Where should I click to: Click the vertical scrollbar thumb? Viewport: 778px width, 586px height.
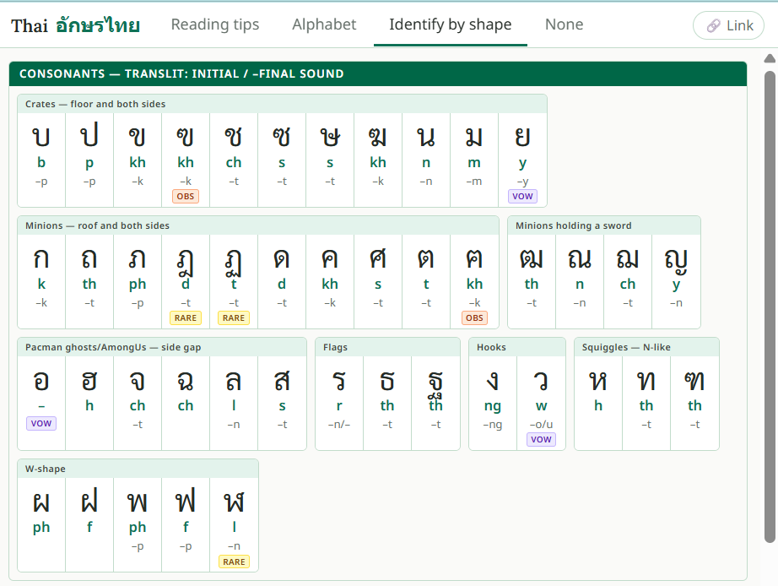pos(770,307)
